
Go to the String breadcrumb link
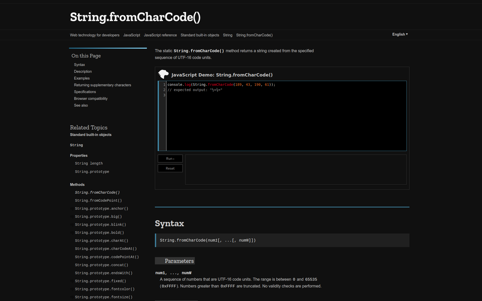227,35
